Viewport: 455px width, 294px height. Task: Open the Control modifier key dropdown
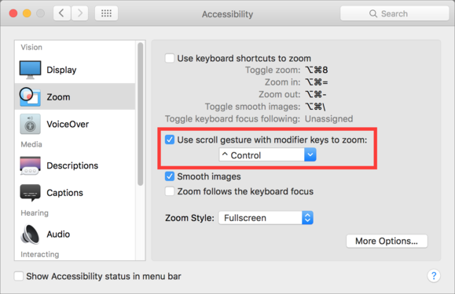tap(267, 155)
